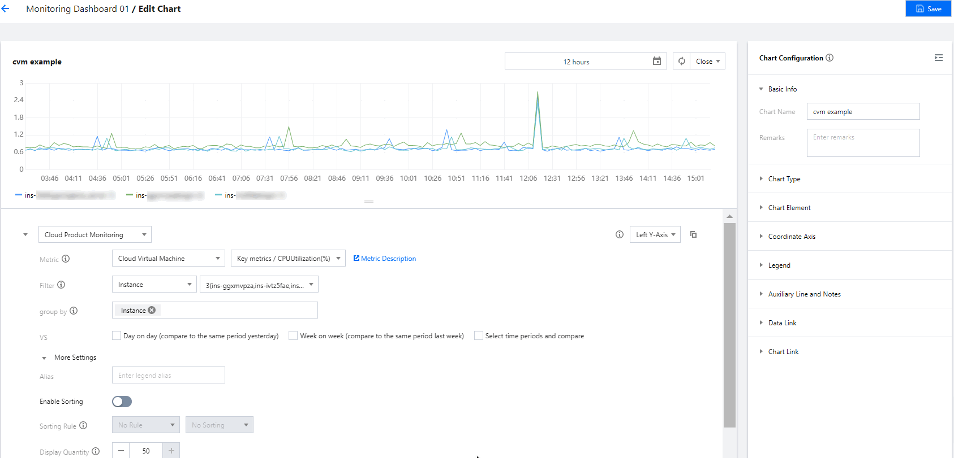Collapse the Chart Configuration panel icon
954x458 pixels.
point(939,58)
